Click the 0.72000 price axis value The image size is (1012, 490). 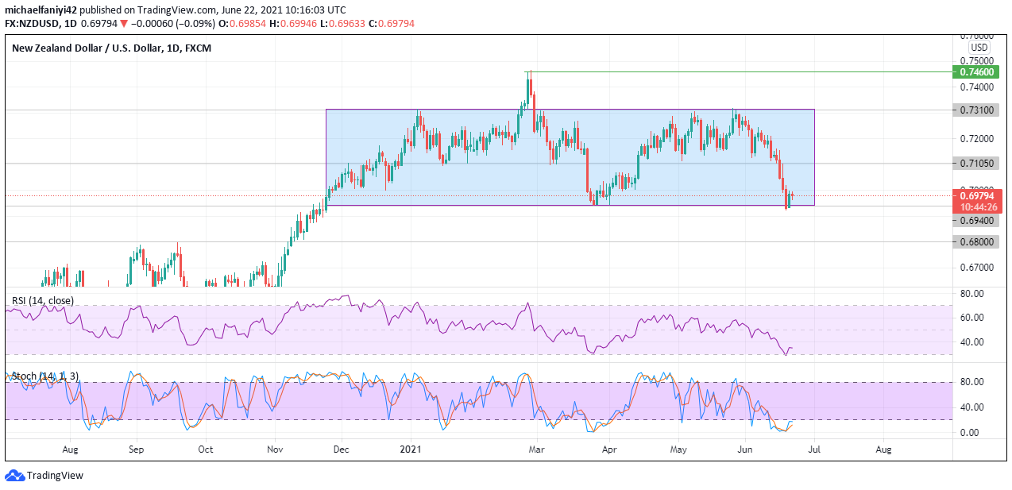click(976, 138)
